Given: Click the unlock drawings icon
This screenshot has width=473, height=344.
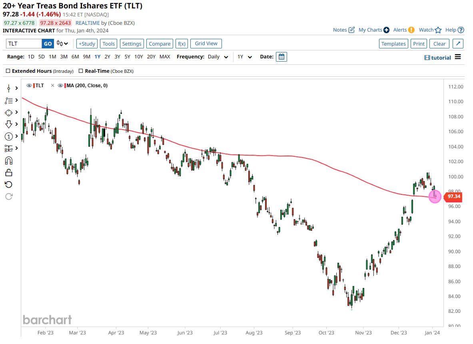Looking at the screenshot, I should click(x=9, y=173).
